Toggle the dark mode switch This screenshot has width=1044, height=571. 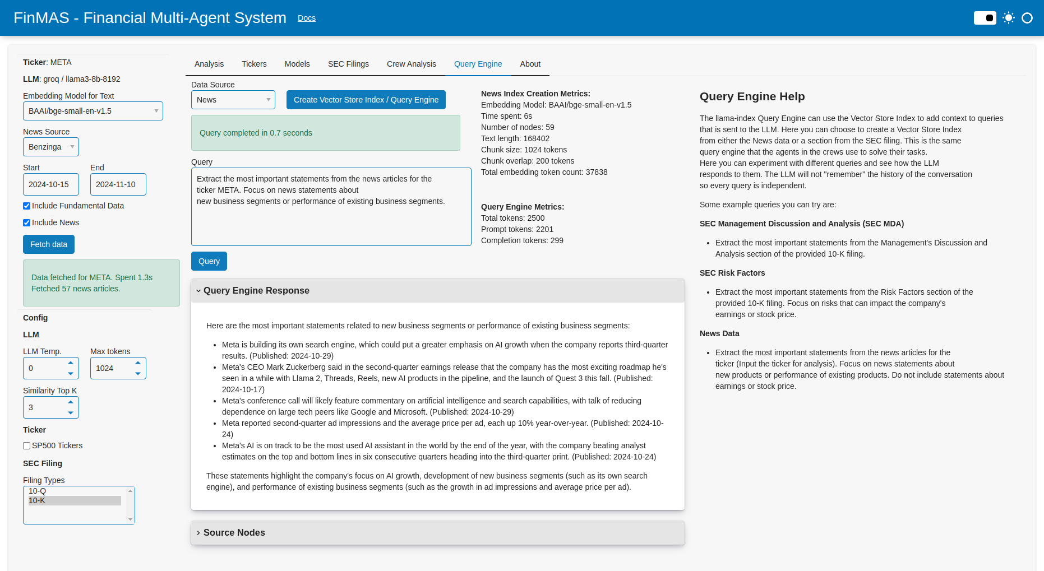[x=985, y=18]
